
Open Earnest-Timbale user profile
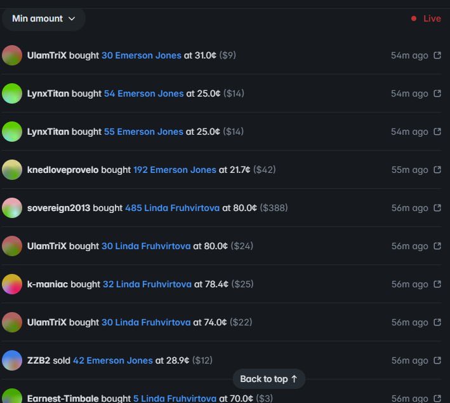click(63, 399)
